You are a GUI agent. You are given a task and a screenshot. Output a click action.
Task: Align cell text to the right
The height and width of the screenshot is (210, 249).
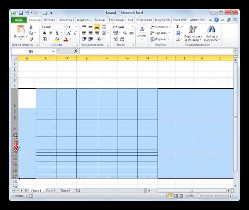[97, 33]
